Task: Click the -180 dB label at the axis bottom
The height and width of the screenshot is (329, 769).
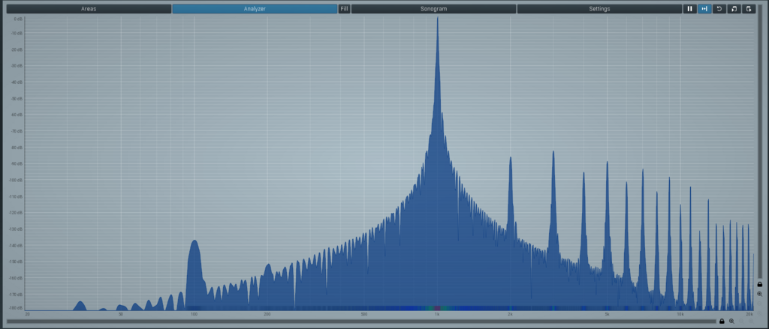Action: (17, 308)
